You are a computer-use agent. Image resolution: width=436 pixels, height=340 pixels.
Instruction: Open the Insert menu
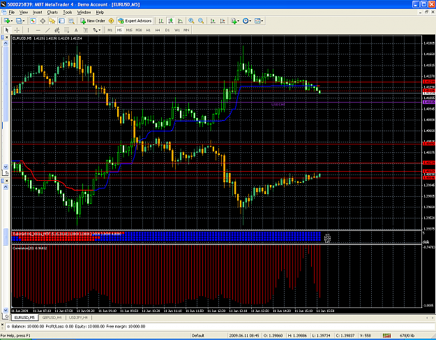pyautogui.click(x=37, y=13)
